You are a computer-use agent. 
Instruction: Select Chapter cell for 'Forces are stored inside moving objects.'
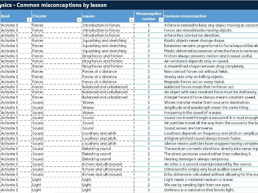click(56, 30)
